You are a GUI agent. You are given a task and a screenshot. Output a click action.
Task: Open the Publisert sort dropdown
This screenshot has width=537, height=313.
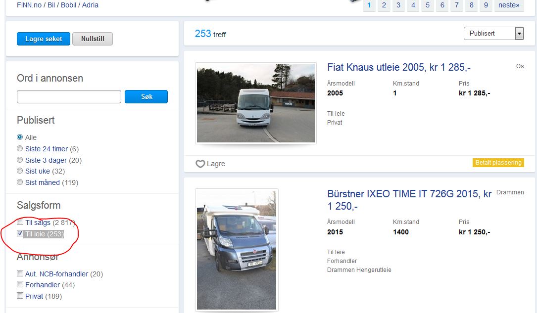click(x=493, y=33)
